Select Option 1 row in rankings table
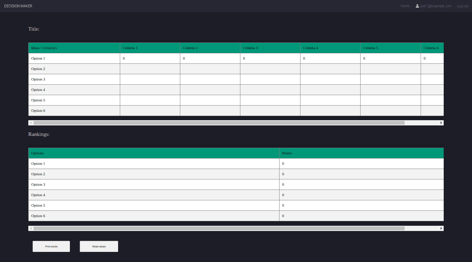The image size is (472, 262). (236, 163)
